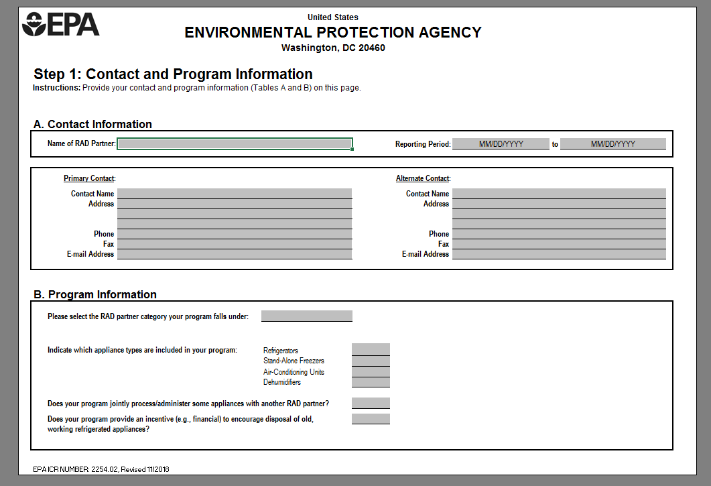Select the Reporting Period end date field
Viewport: 711px width, 486px height.
click(x=612, y=144)
